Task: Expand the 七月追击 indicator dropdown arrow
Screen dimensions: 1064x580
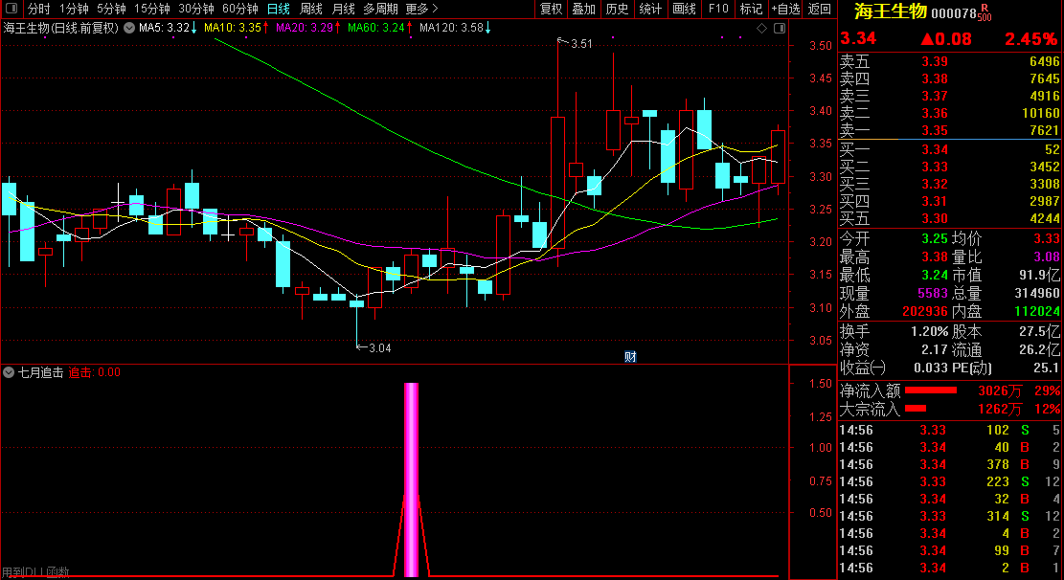Action: [9, 372]
